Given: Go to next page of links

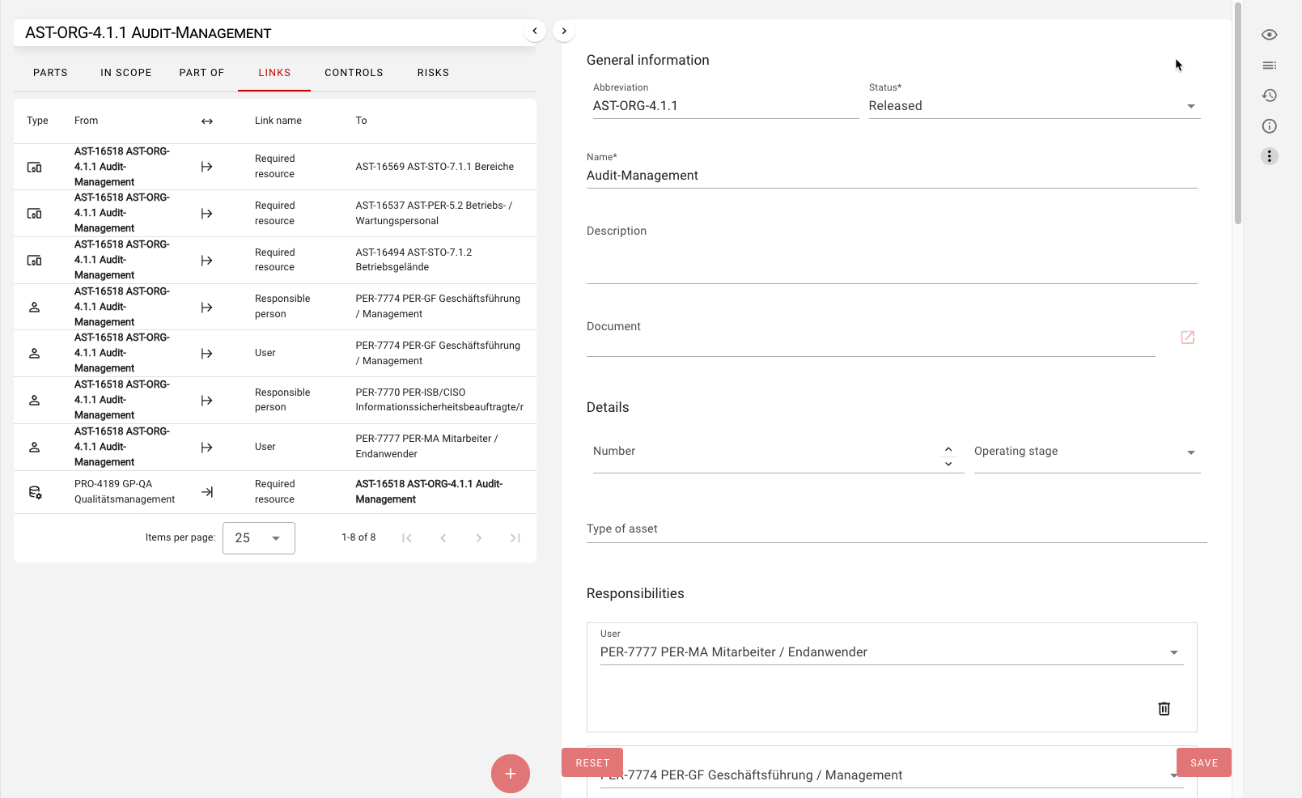Looking at the screenshot, I should pyautogui.click(x=479, y=538).
